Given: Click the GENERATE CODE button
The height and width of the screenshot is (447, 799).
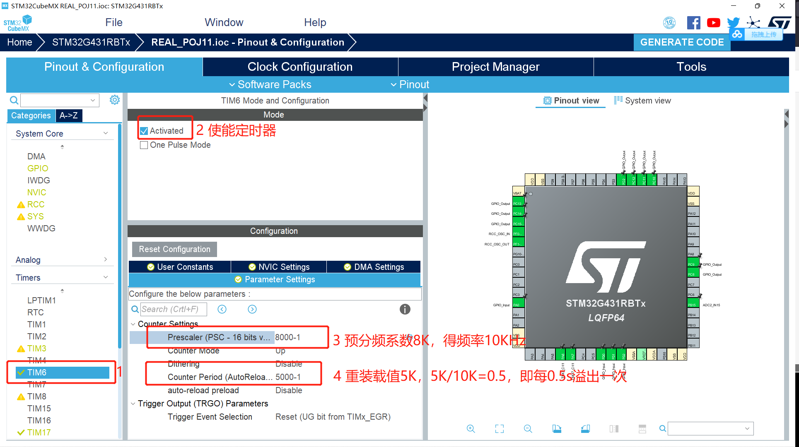Looking at the screenshot, I should [682, 42].
